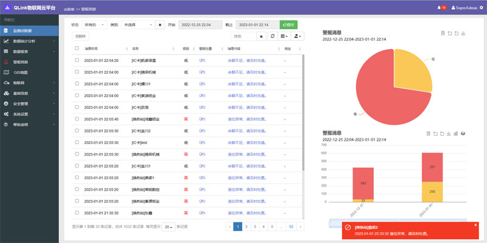Image resolution: width=487 pixels, height=243 pixels.
Task: Check the row for [IC卡]test
Action: pos(77,142)
